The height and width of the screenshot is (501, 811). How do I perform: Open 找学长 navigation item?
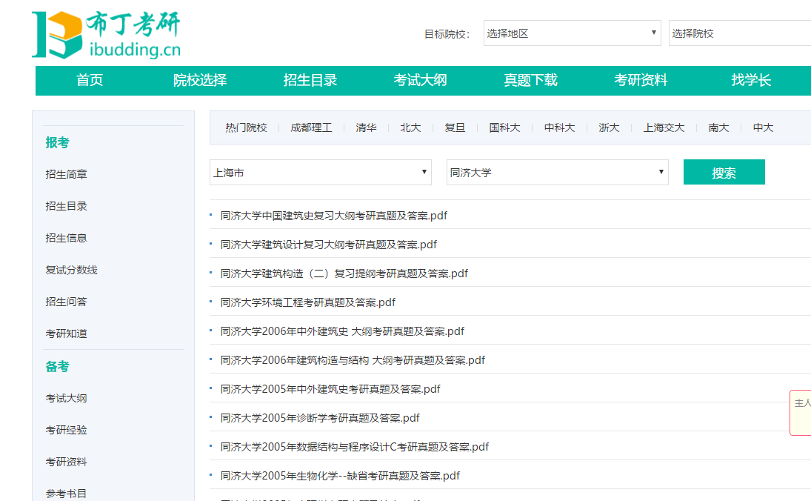click(x=751, y=80)
